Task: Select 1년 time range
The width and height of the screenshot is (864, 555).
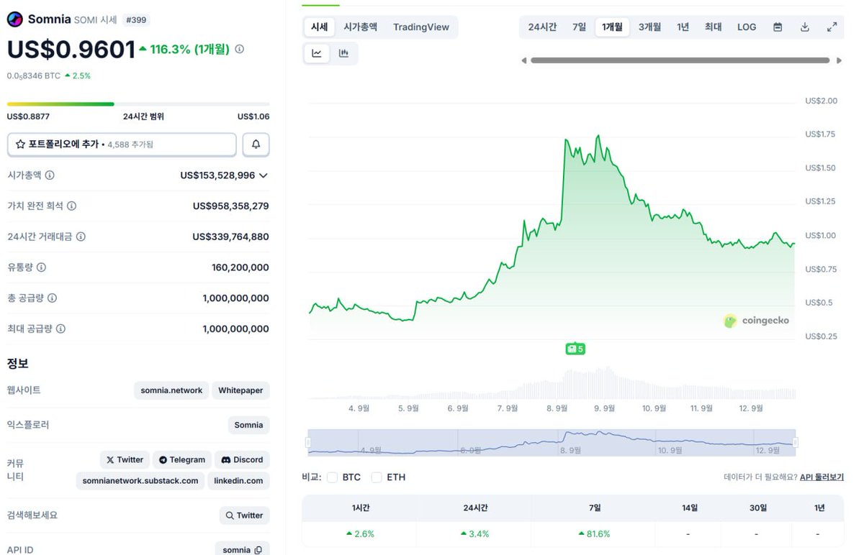Action: 683,27
